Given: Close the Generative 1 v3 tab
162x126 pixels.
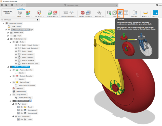Looking at the screenshot, I should (116, 5).
